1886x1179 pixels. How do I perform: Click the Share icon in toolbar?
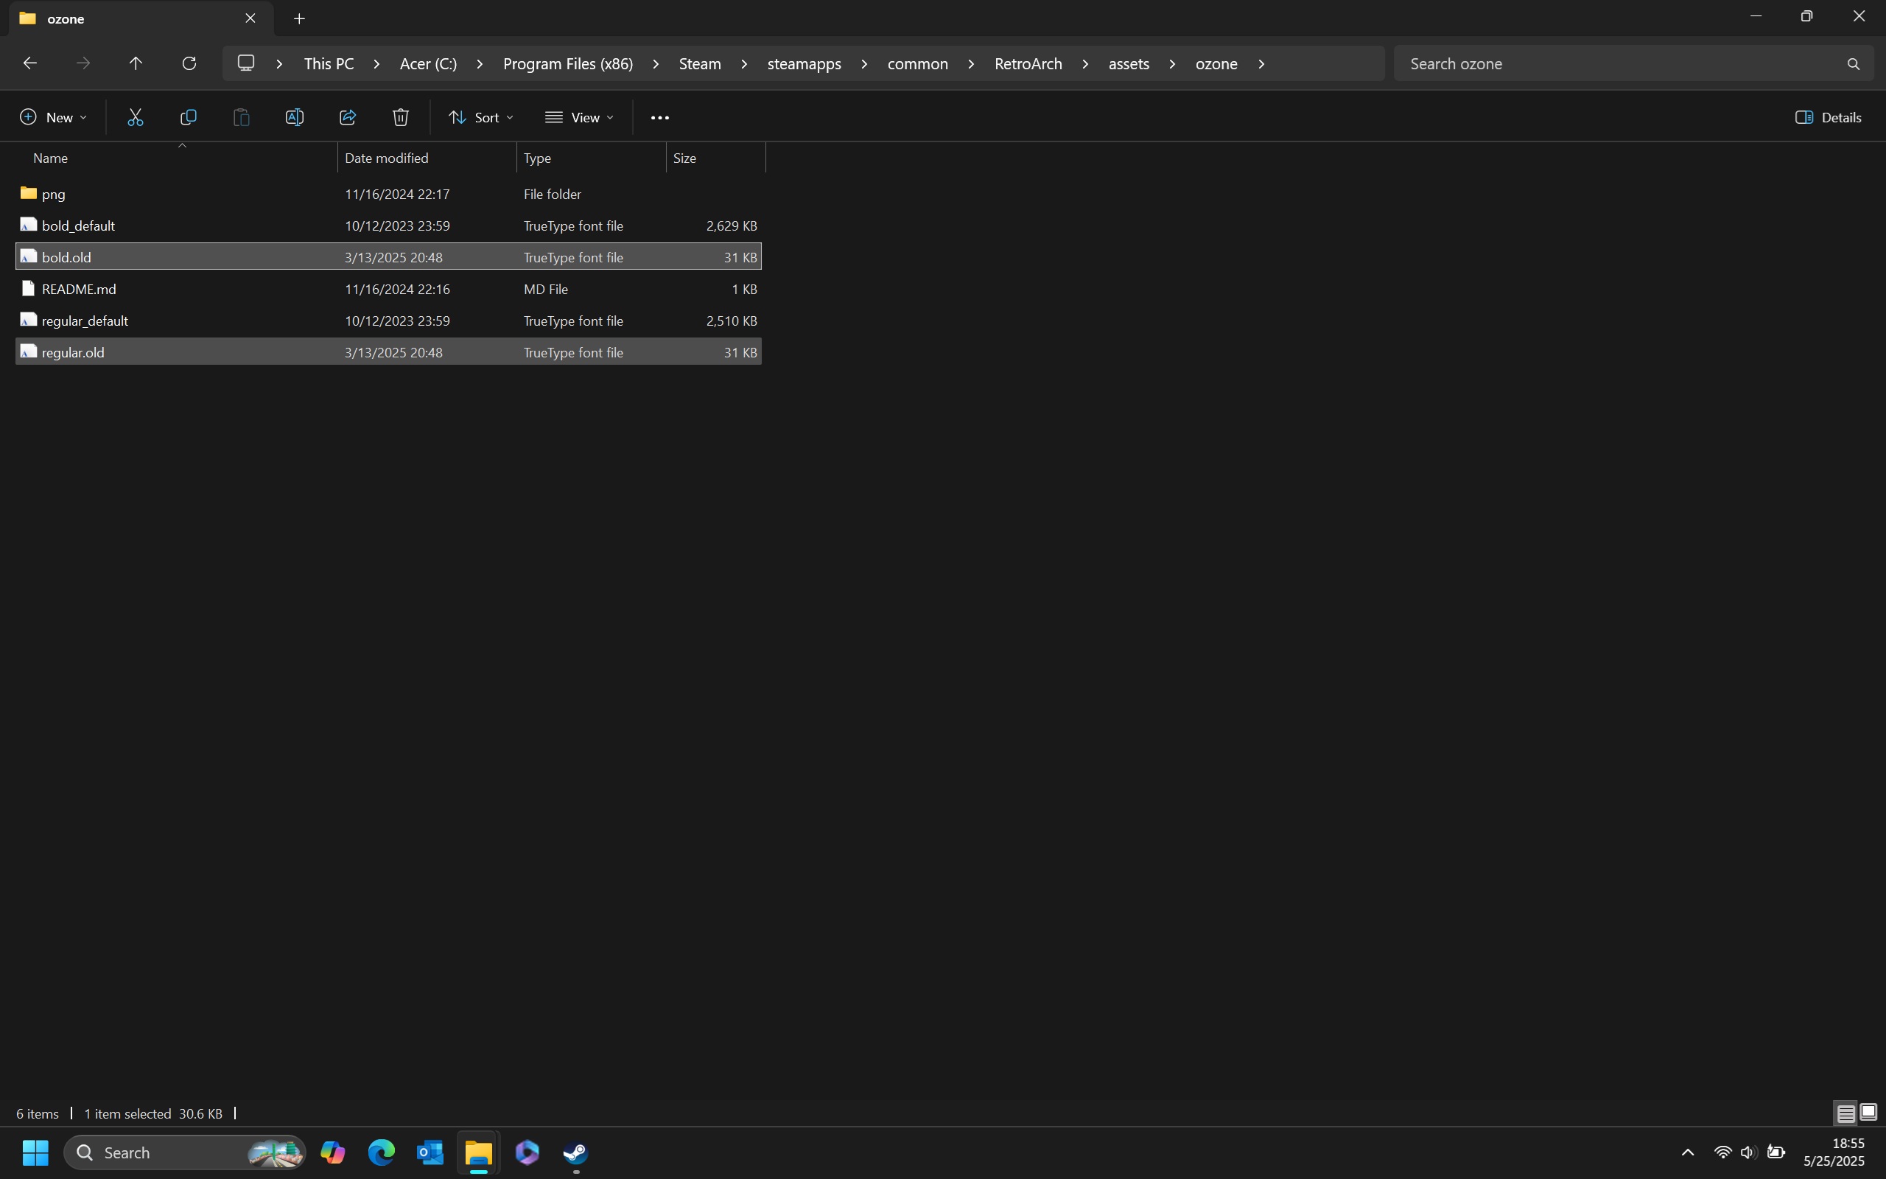348,117
